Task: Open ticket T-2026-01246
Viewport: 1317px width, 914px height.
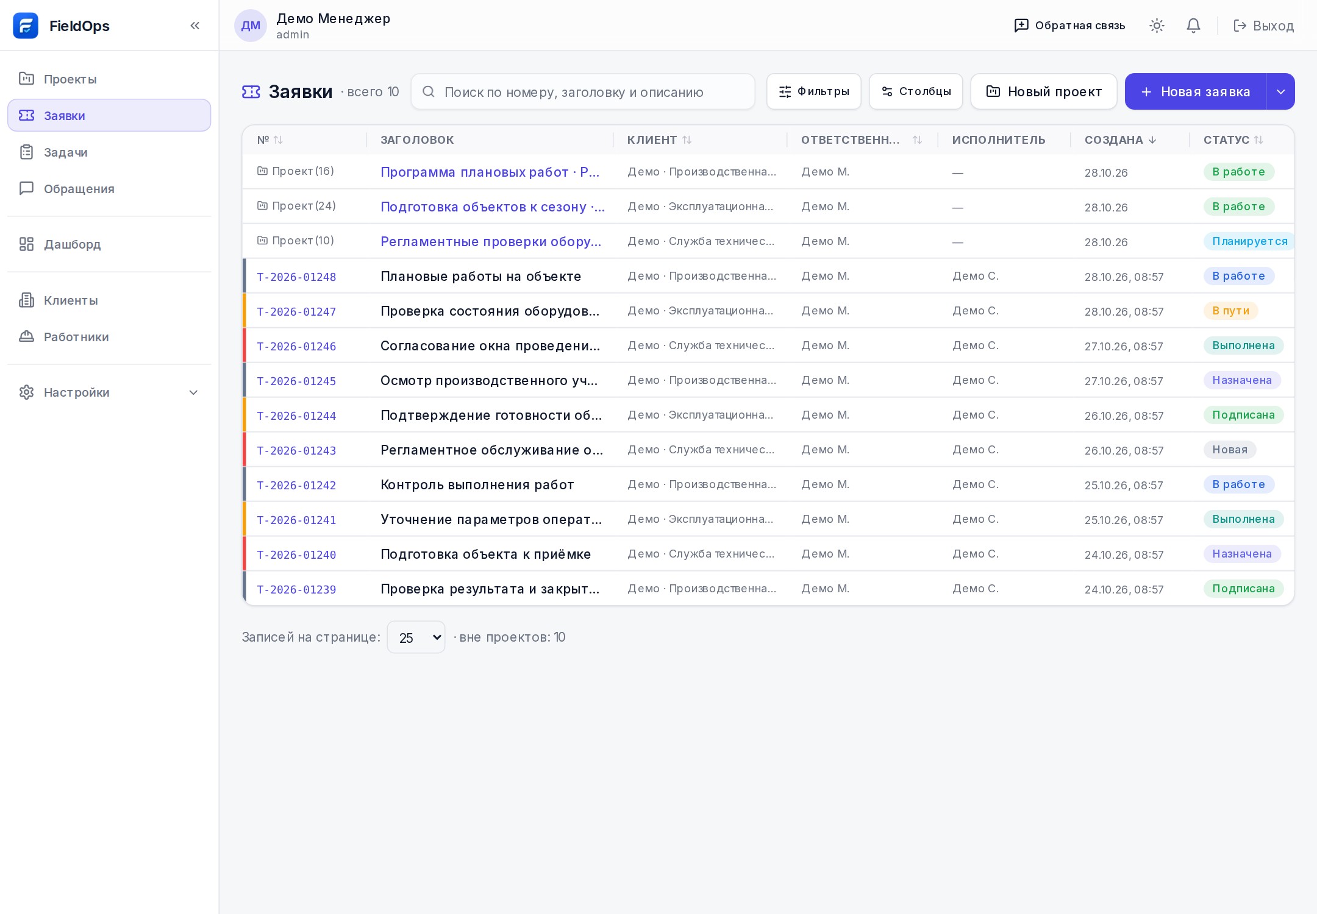Action: 296,346
